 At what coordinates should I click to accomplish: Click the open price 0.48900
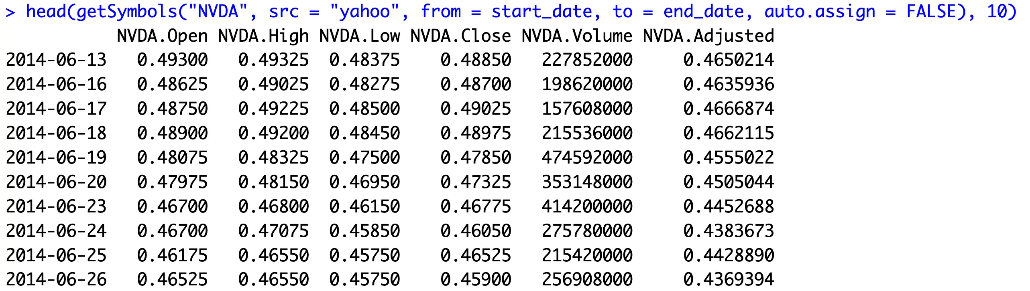coord(173,133)
